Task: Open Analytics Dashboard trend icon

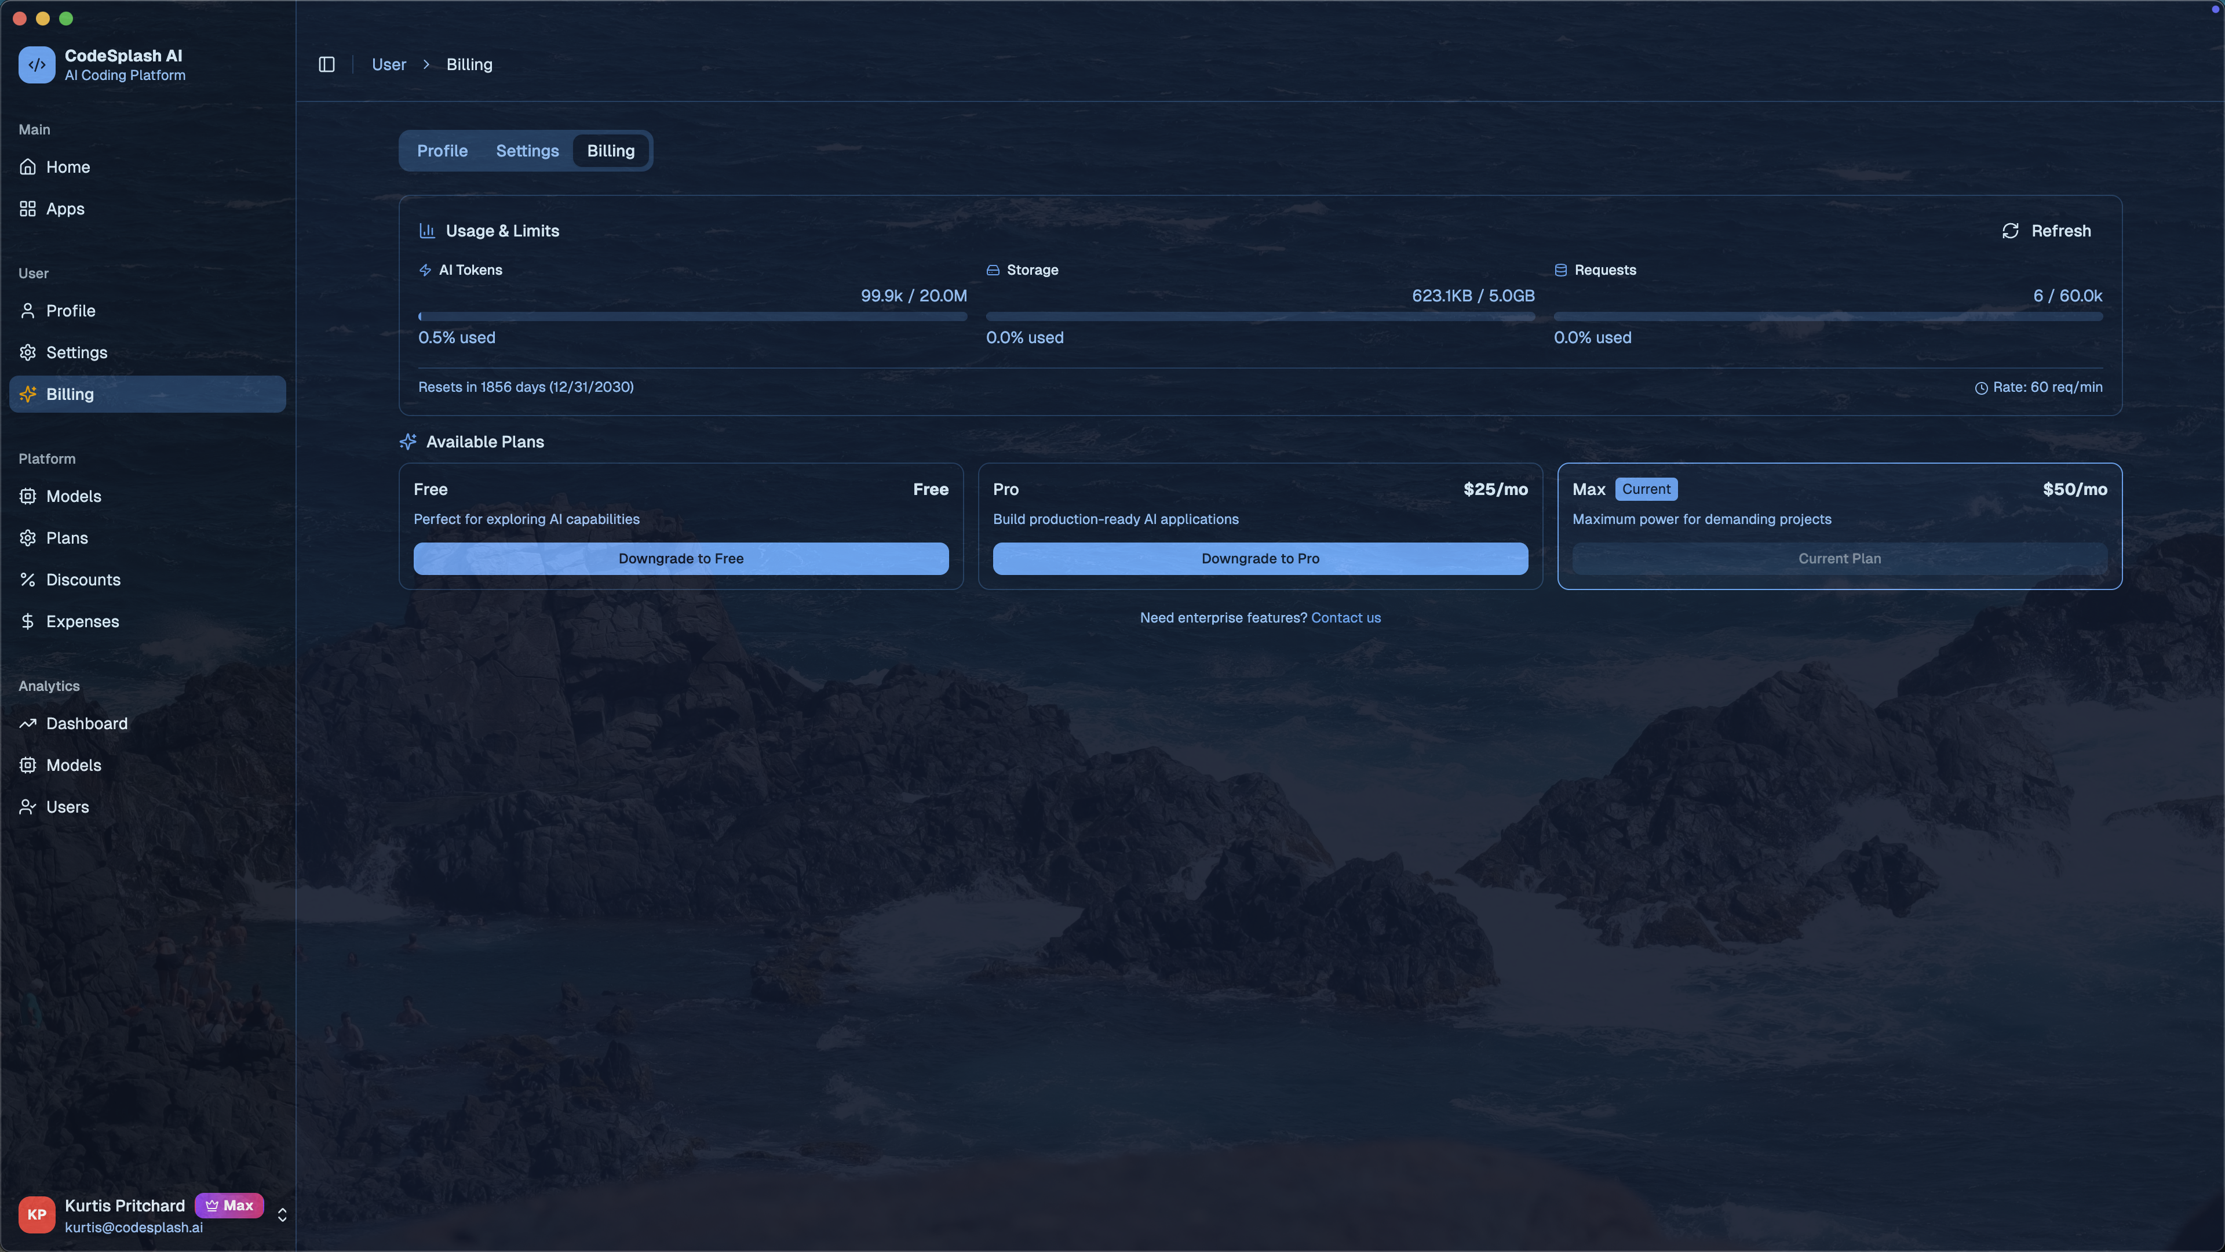Action: tap(28, 723)
